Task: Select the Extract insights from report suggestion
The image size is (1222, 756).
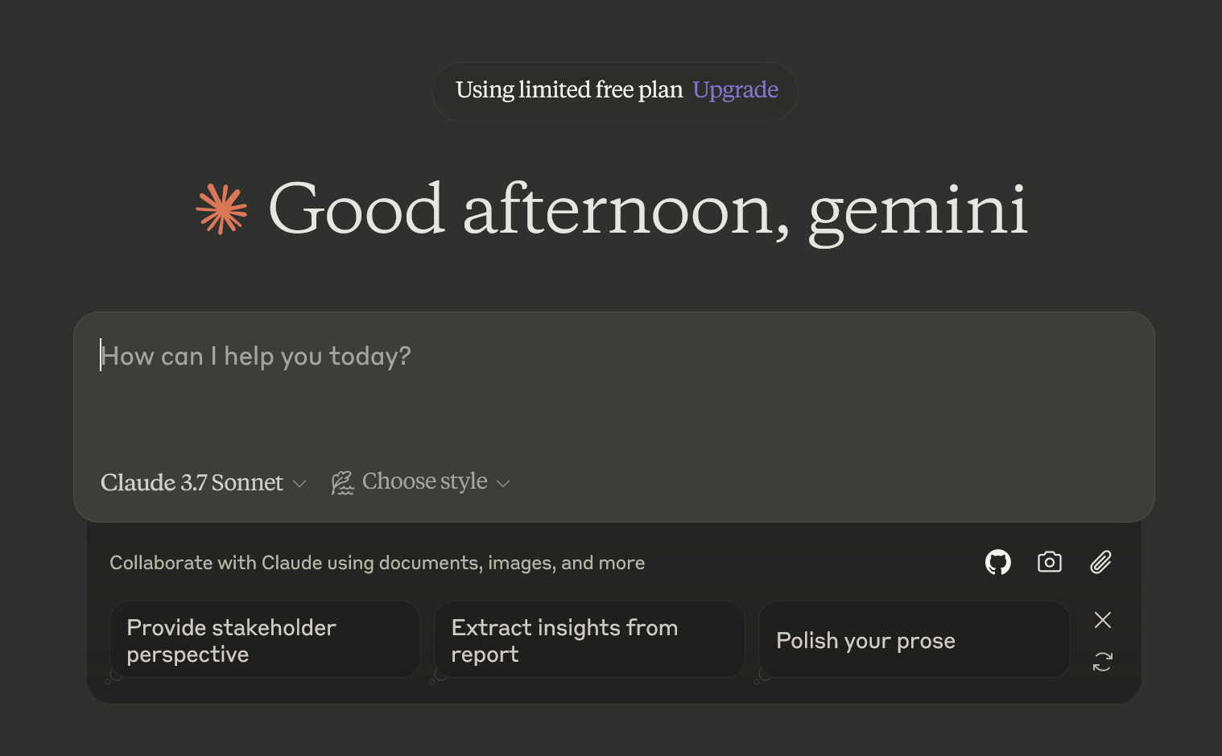Action: (589, 640)
